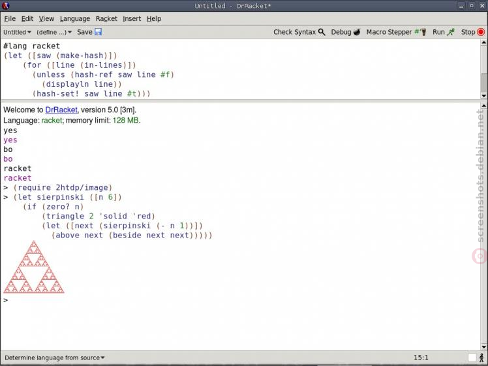The height and width of the screenshot is (366, 488).
Task: Click definitions pane scroll up arrow
Action: (483, 42)
